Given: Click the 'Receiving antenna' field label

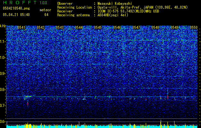Looking at the screenshot, I should [73, 15].
